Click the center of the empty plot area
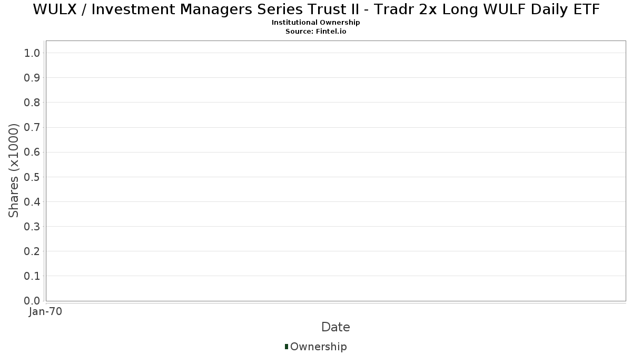 pyautogui.click(x=335, y=170)
